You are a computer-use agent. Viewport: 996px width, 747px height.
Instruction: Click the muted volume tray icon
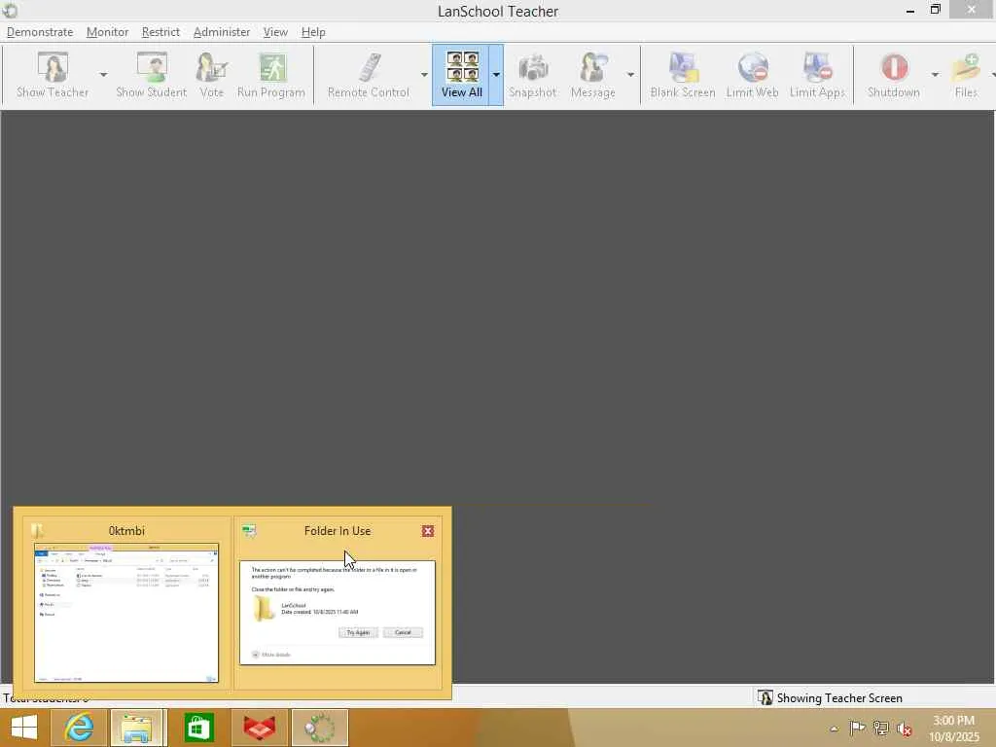tap(904, 729)
